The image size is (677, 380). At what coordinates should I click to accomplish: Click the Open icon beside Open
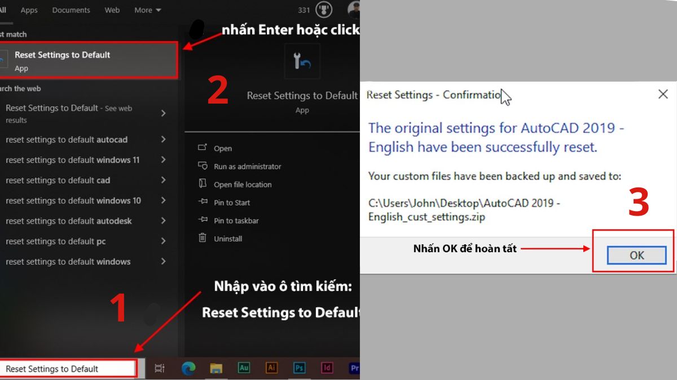point(203,147)
